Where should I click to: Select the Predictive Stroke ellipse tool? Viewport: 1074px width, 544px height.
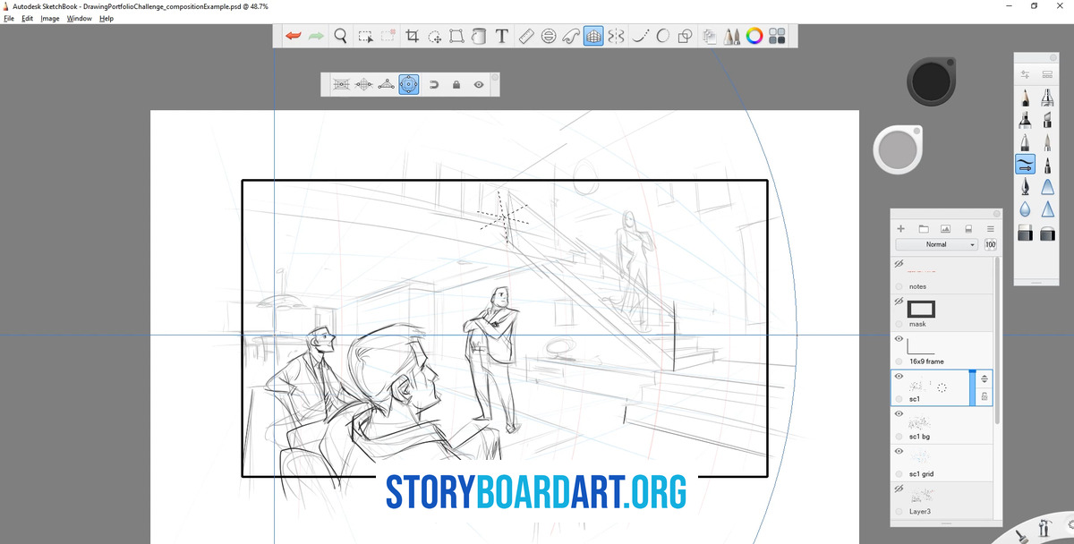pyautogui.click(x=663, y=36)
